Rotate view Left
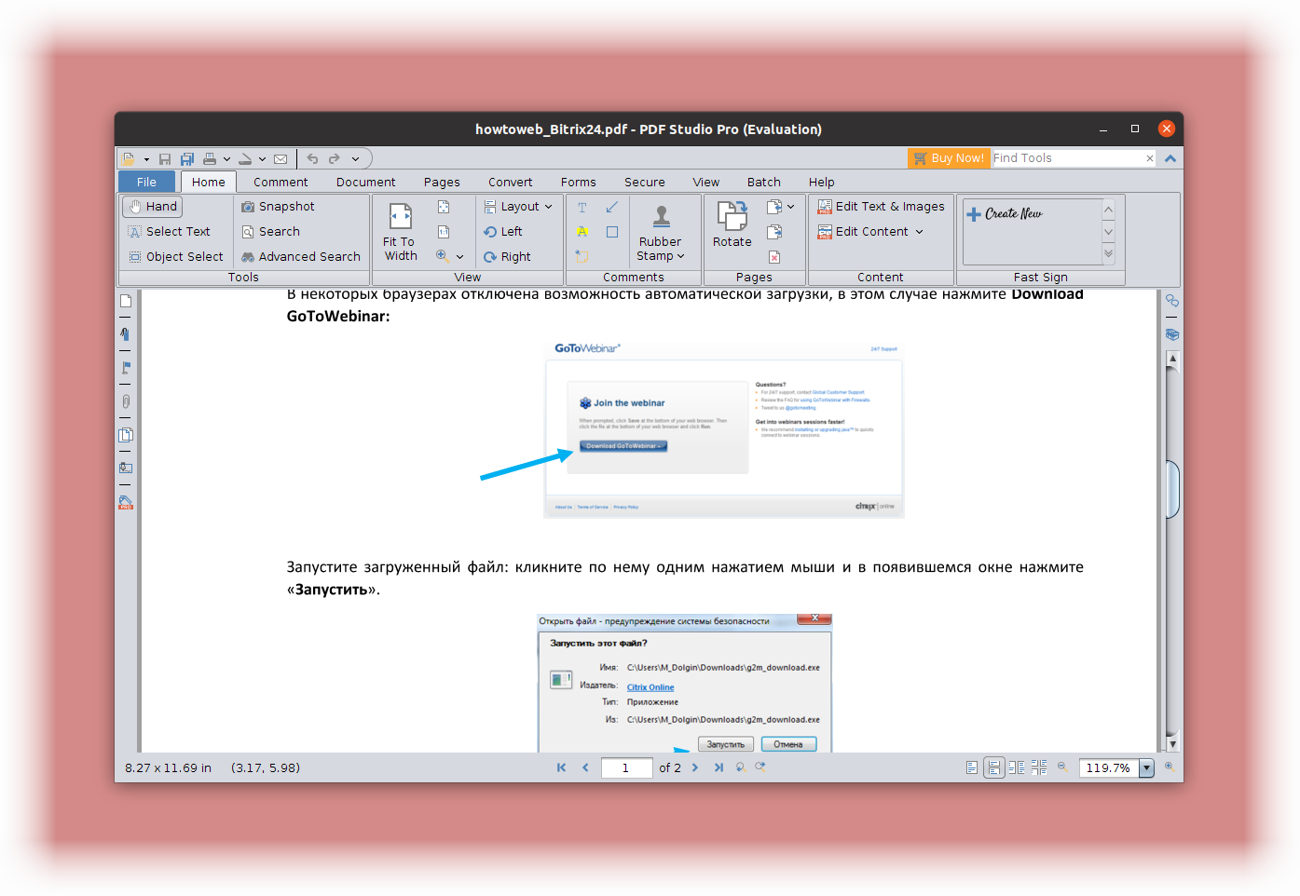1300x896 pixels. pos(502,232)
